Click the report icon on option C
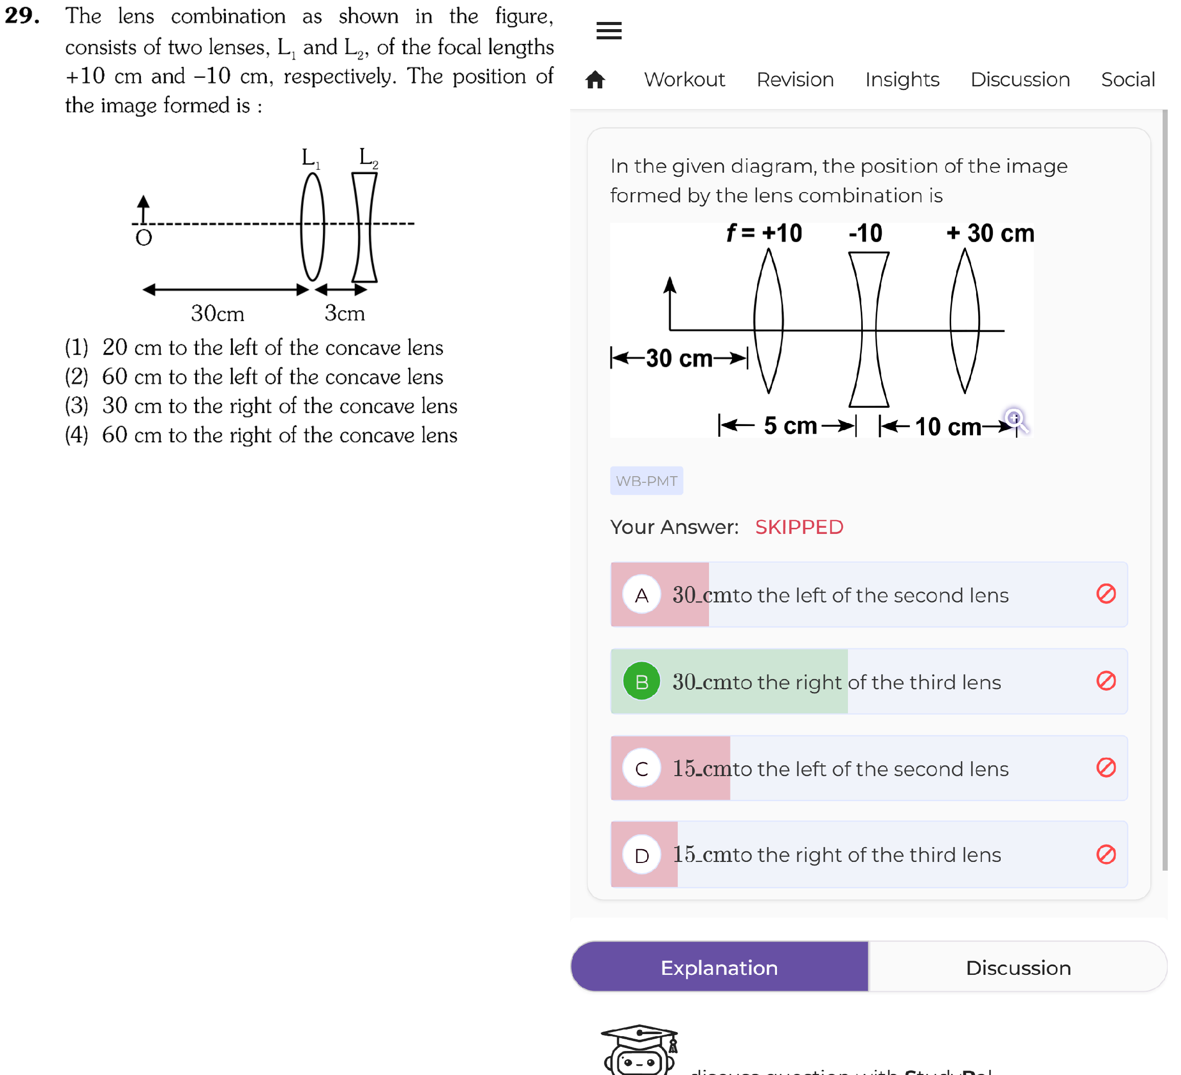1181x1075 pixels. click(1105, 767)
